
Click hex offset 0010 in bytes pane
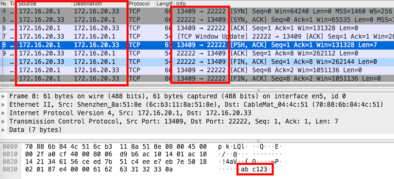[9, 154]
